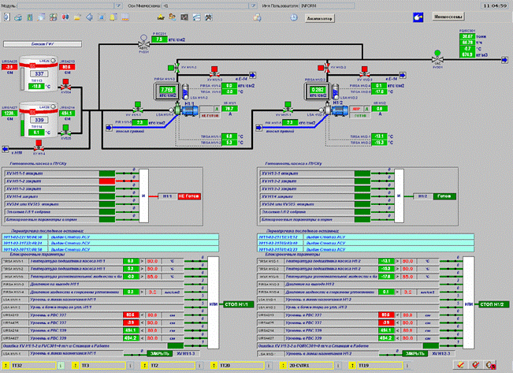Click the flow meter valve near FQIRC301
This screenshot has width=513, height=373.
[436, 57]
